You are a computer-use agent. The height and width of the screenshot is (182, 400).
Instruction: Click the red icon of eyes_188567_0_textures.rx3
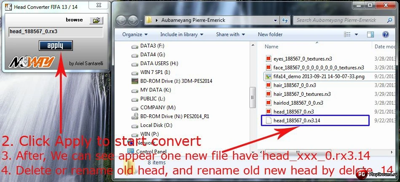tap(268, 59)
